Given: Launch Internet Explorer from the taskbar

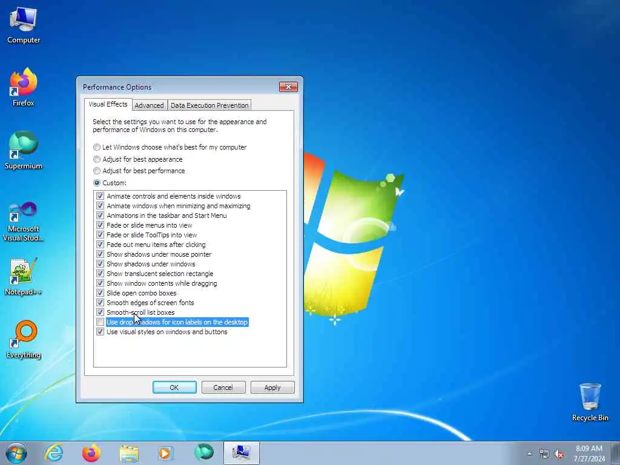Looking at the screenshot, I should pos(54,453).
